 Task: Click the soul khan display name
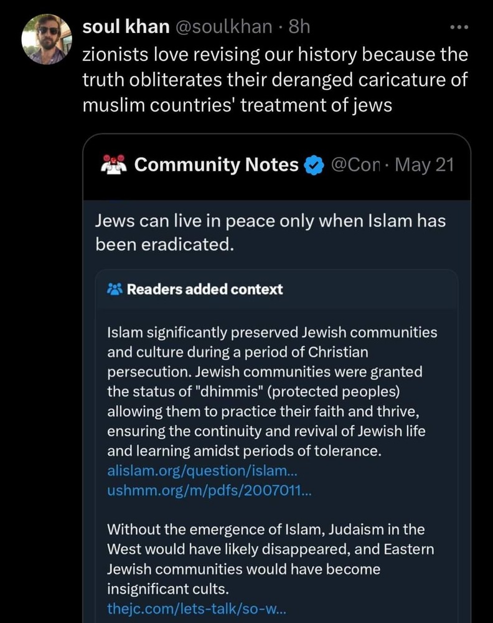126,27
